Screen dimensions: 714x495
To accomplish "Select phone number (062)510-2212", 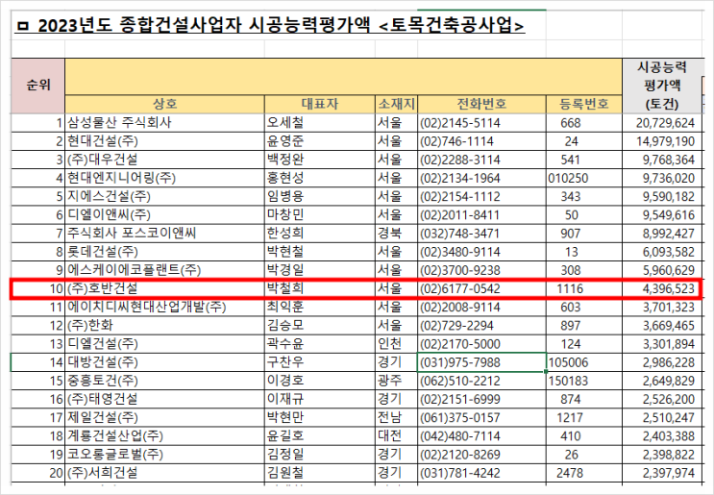I will point(481,381).
